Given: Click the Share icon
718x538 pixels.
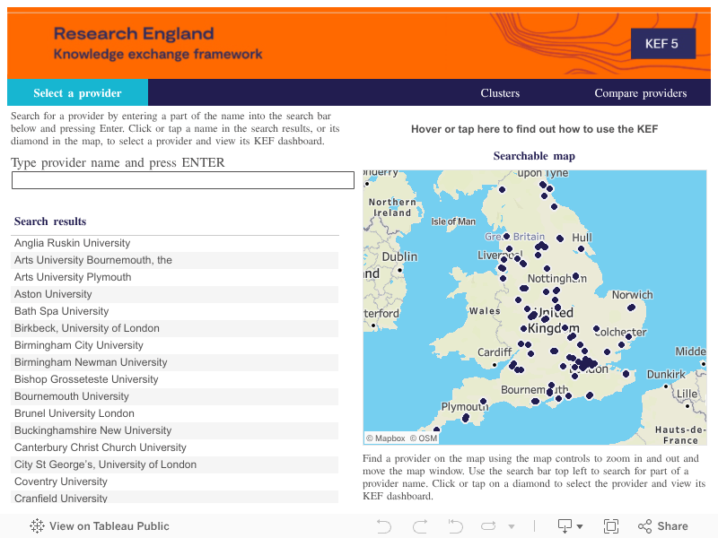Looking at the screenshot, I should pyautogui.click(x=662, y=526).
